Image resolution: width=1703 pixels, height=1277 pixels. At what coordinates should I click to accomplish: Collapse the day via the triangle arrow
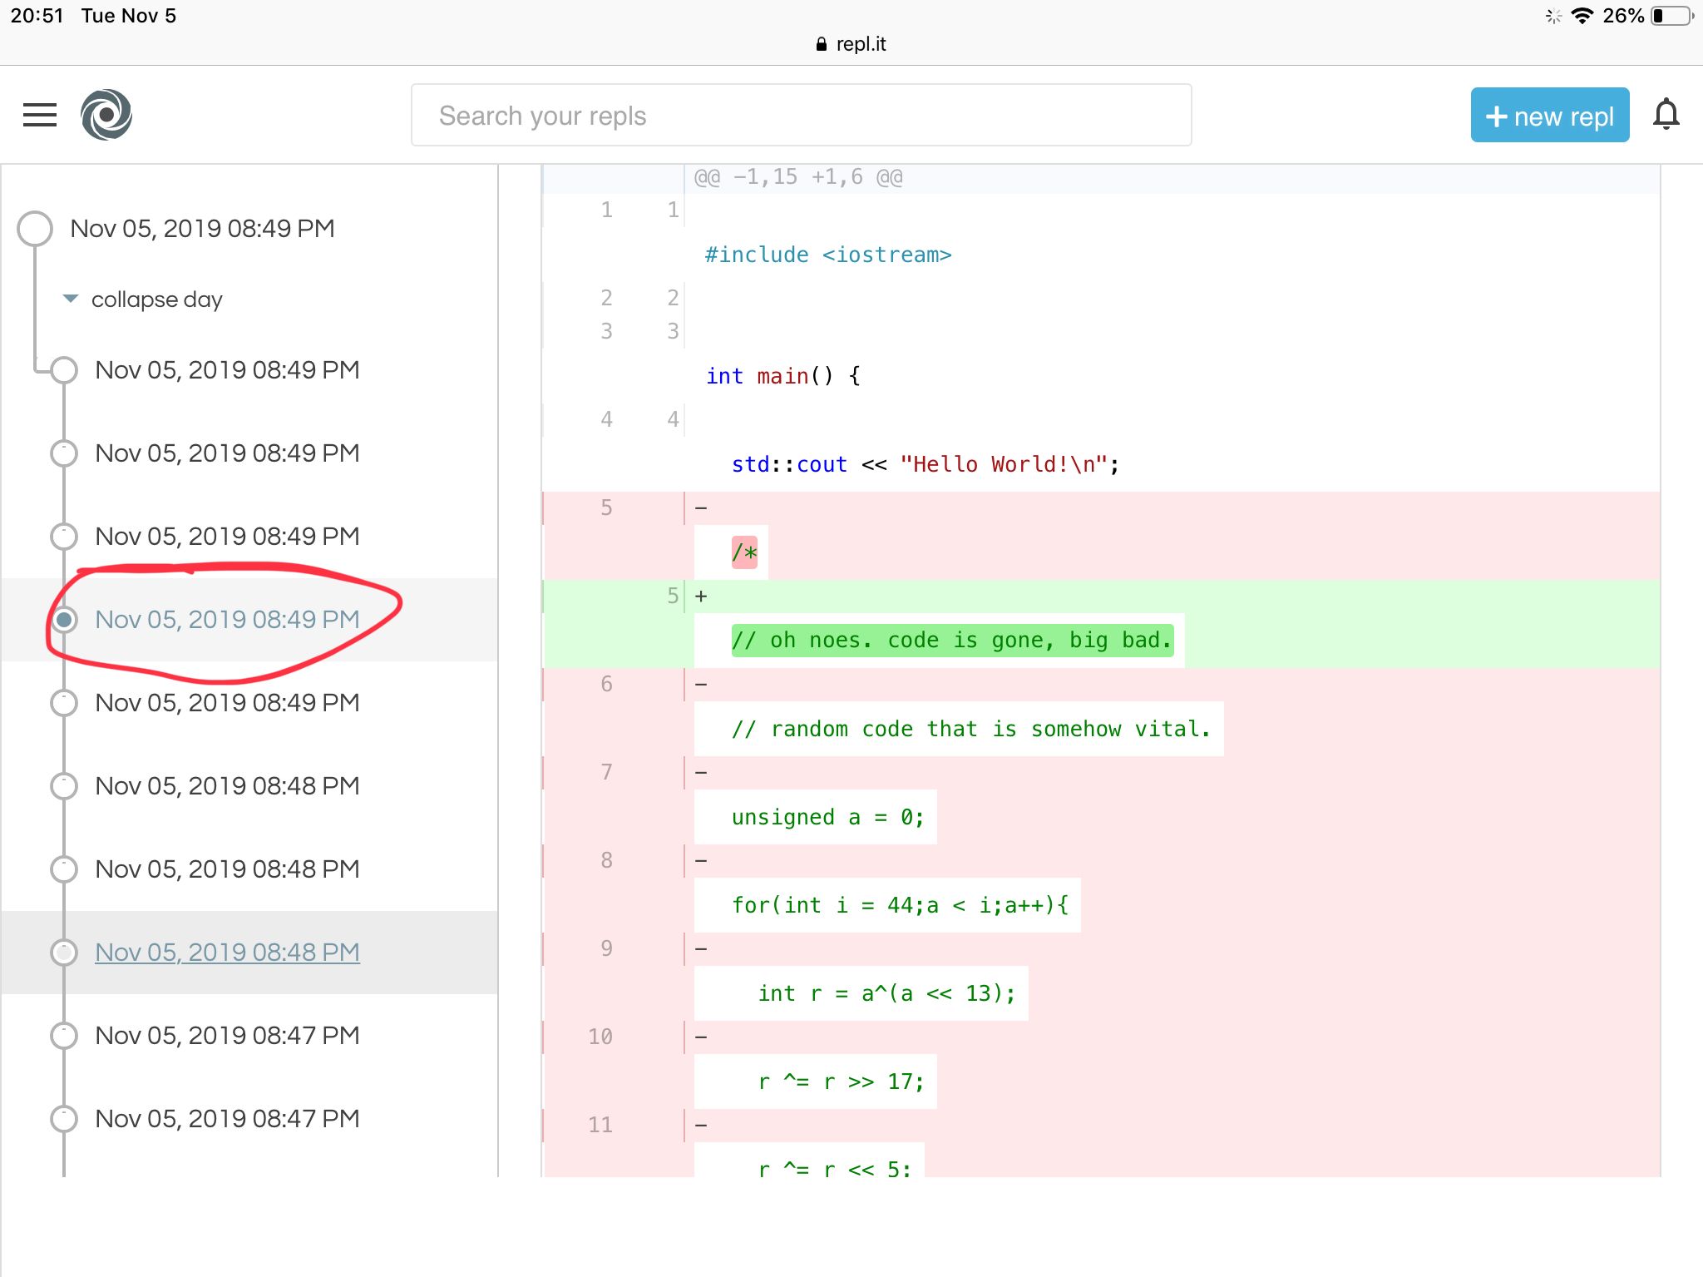click(71, 299)
